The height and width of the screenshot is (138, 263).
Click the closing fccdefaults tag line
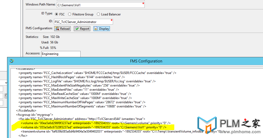click(x=26, y=111)
